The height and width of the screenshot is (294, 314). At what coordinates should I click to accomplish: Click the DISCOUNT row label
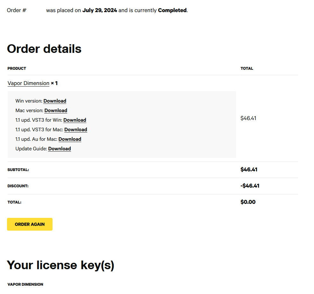click(x=18, y=186)
